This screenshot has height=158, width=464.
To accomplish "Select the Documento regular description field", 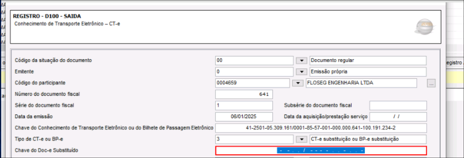I will coord(368,60).
